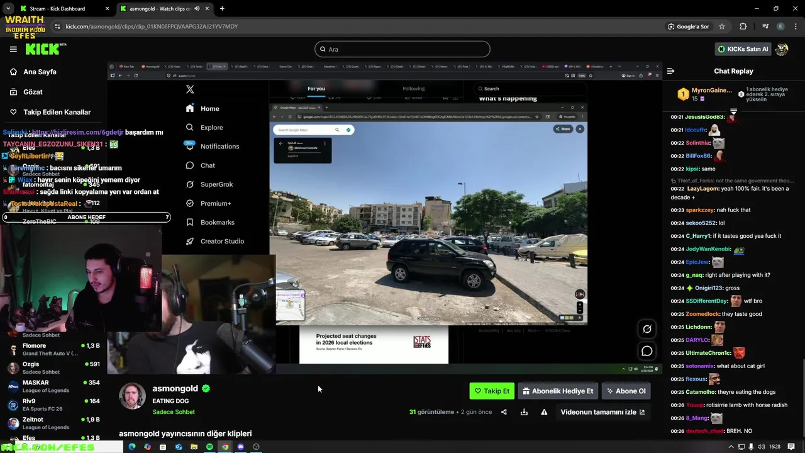Open site information icon in address bar
Image resolution: width=805 pixels, height=453 pixels.
[x=57, y=26]
